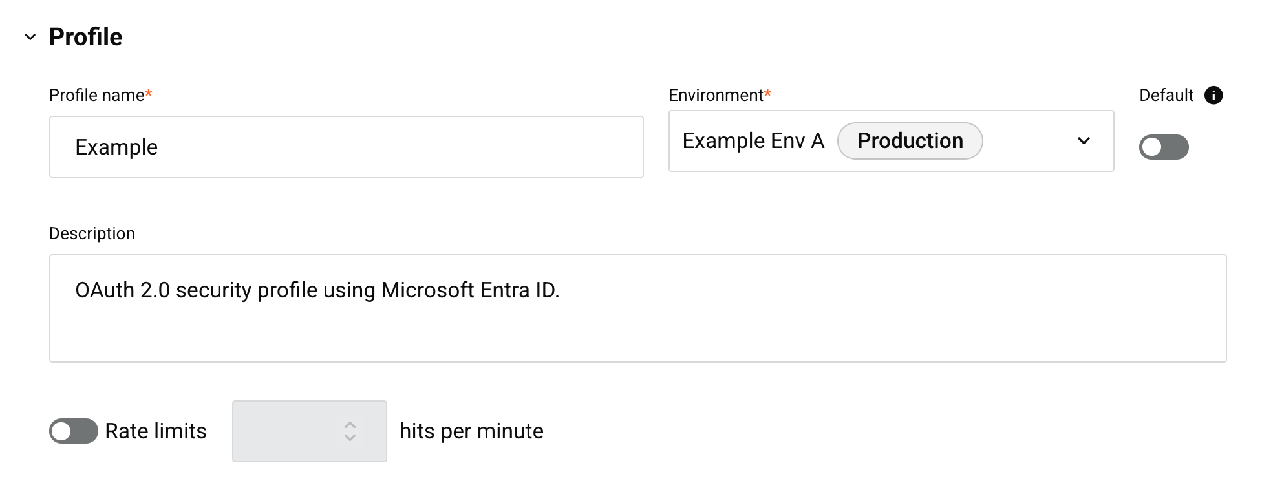Click the Profile name field containing Example
Screen dimensions: 1262x494
[x=347, y=147]
